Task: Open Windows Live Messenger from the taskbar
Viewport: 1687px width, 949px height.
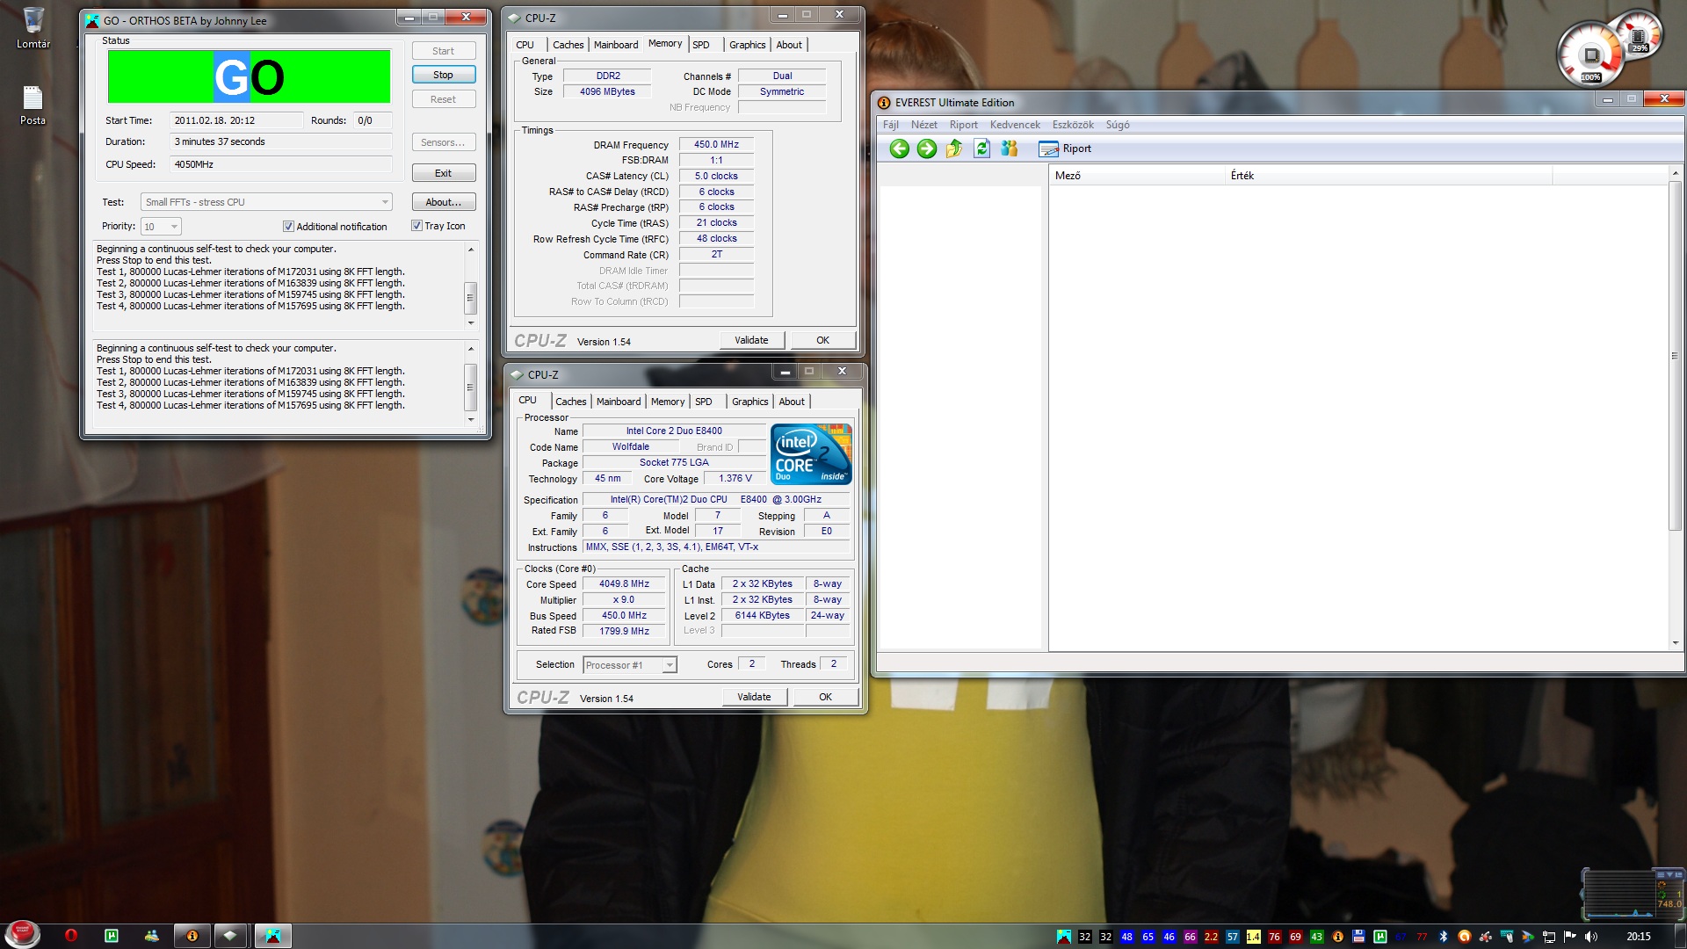Action: tap(152, 936)
